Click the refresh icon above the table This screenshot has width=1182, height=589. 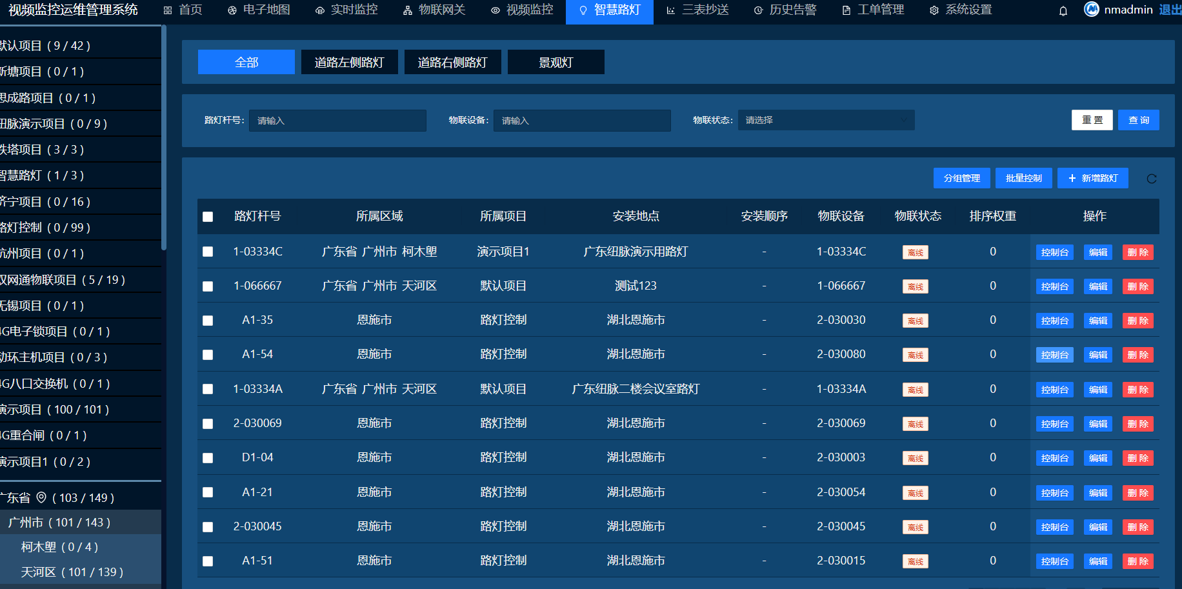(1152, 179)
